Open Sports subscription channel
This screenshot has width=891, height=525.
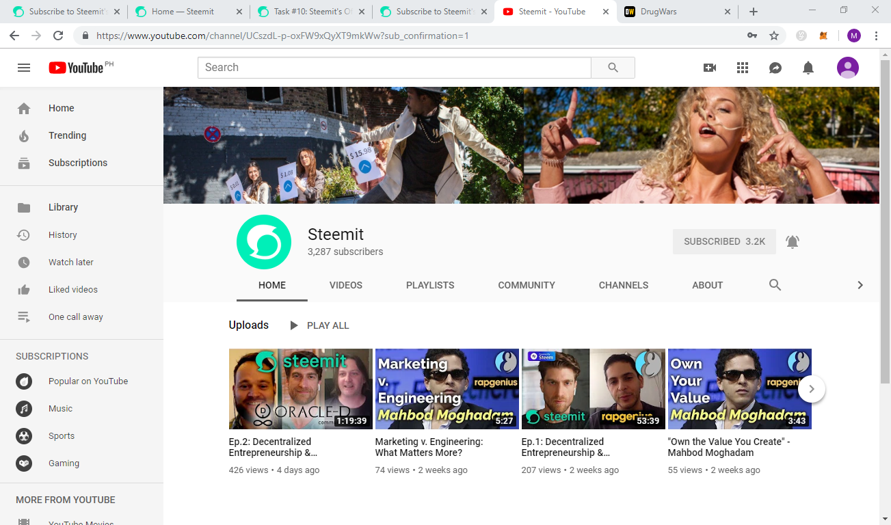click(82, 435)
